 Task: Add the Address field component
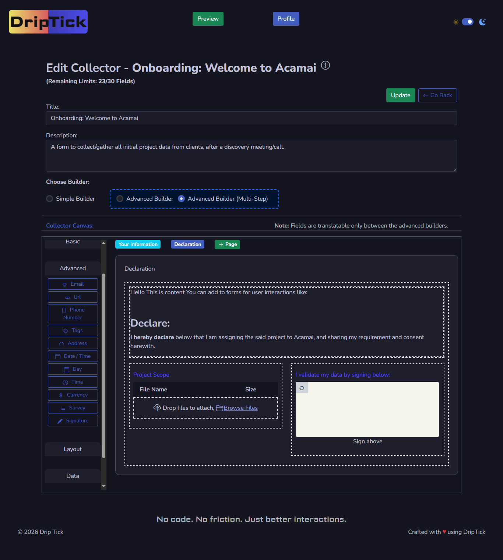pos(73,344)
